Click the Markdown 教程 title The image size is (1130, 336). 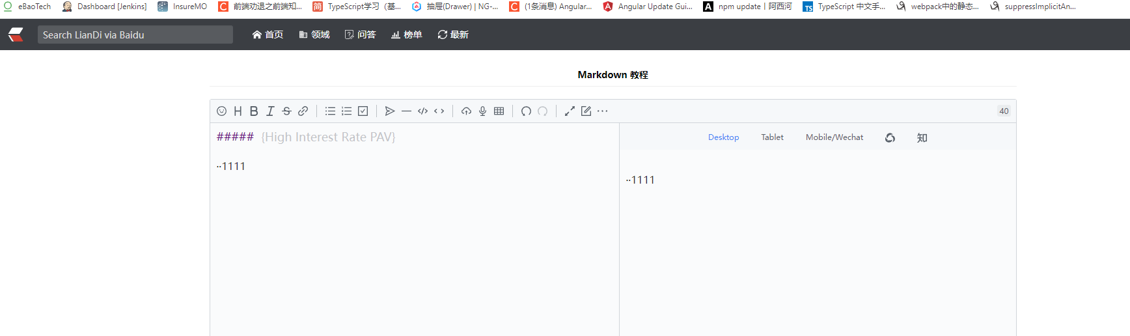tap(613, 75)
